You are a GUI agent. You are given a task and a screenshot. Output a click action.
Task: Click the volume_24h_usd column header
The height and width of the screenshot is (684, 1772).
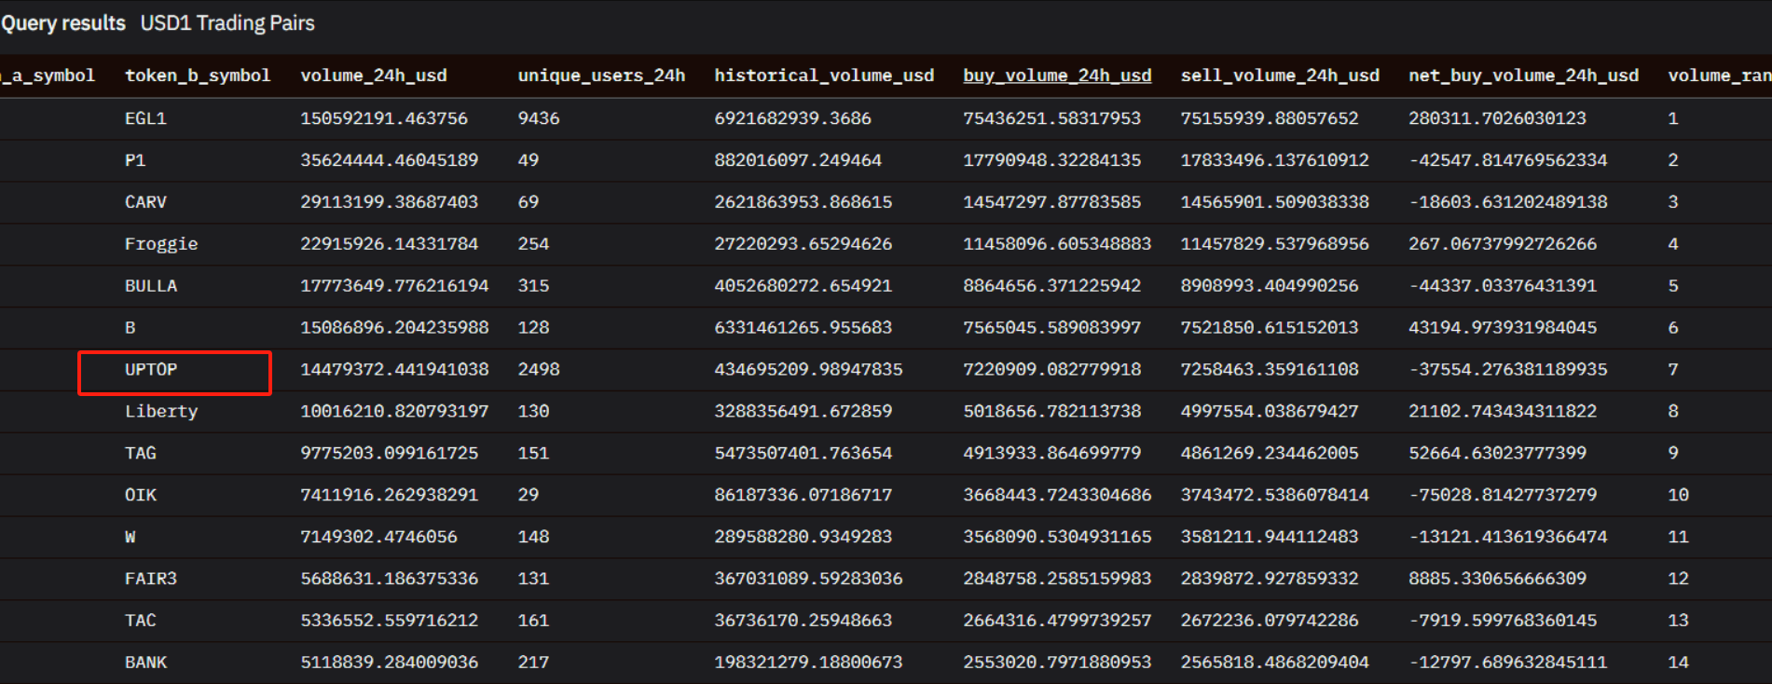click(x=374, y=75)
